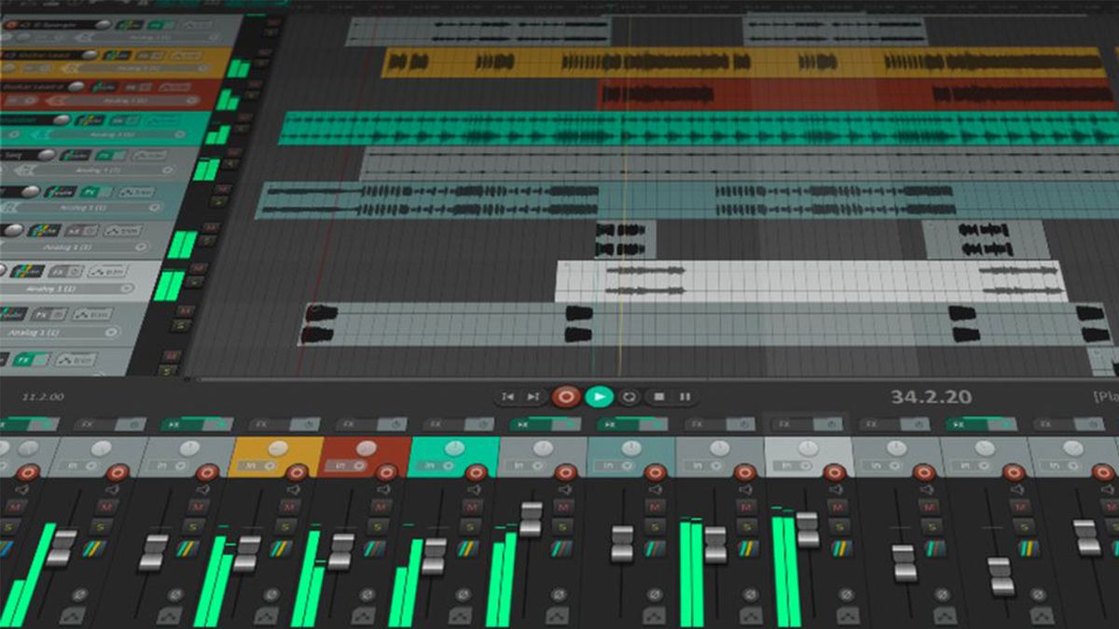Toggle phase invert on a mixer channel strip
The height and width of the screenshot is (629, 1119).
tap(79, 594)
